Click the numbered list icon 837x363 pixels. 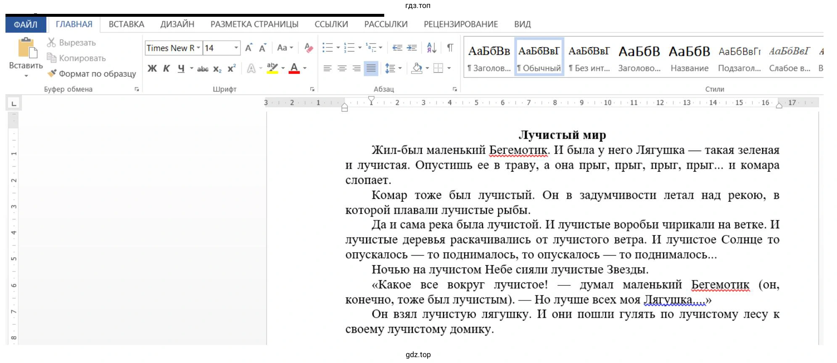click(349, 47)
